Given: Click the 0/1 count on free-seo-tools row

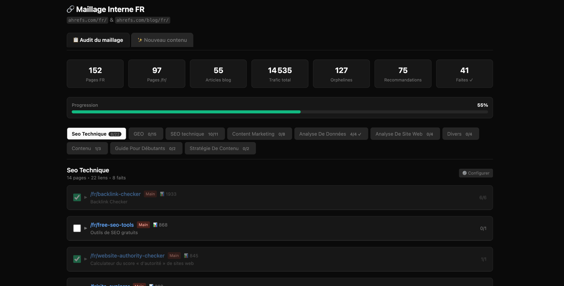Looking at the screenshot, I should tap(483, 228).
